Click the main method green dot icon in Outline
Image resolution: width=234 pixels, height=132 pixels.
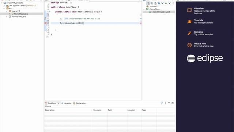150,12
